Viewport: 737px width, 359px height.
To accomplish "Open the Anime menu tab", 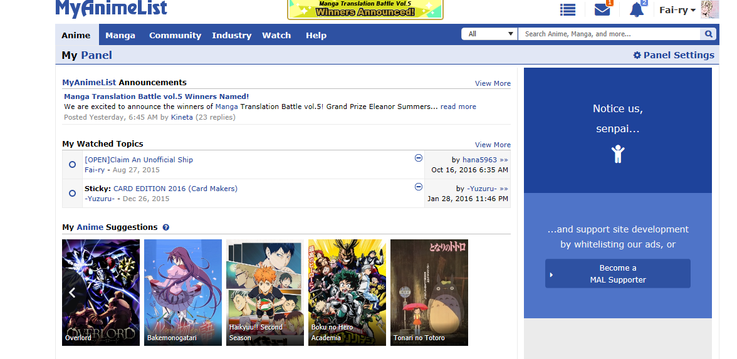I will 76,35.
